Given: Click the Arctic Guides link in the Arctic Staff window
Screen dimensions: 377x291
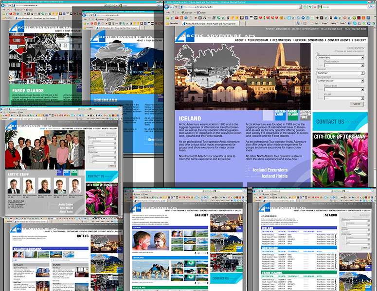Looking at the screenshot, I should 66,205.
